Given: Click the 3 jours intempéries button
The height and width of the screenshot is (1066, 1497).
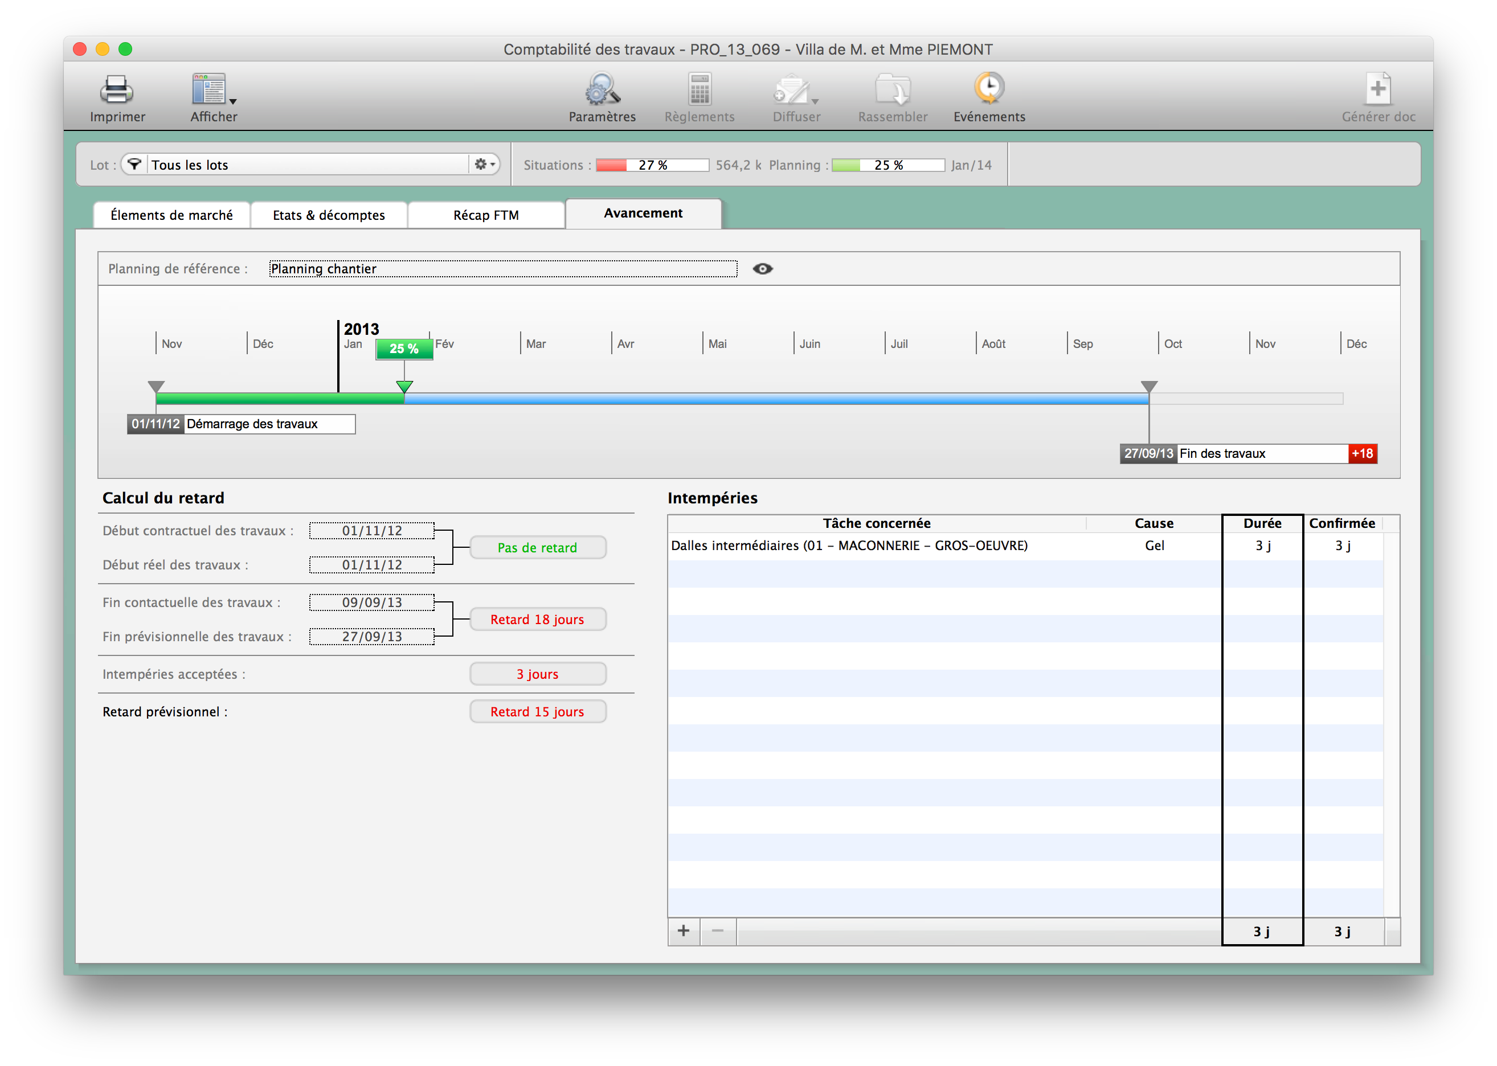Looking at the screenshot, I should point(537,674).
